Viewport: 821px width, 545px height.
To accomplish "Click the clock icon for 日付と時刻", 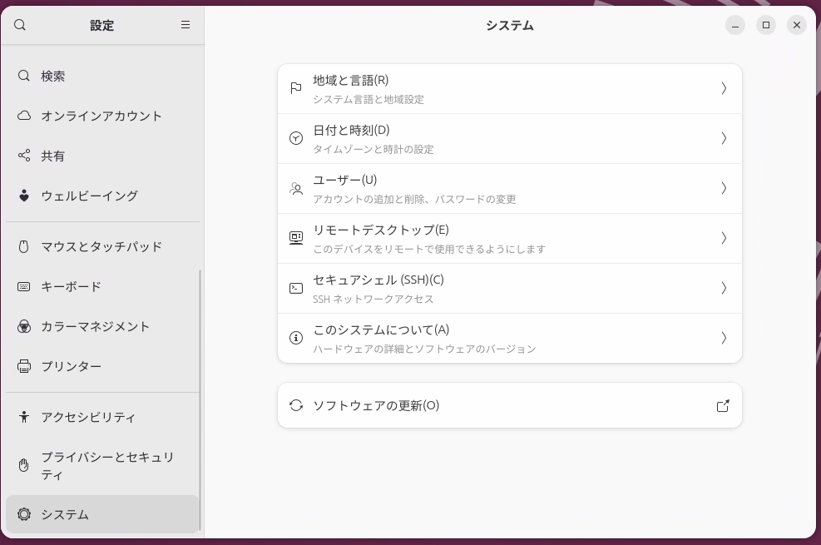I will click(296, 138).
